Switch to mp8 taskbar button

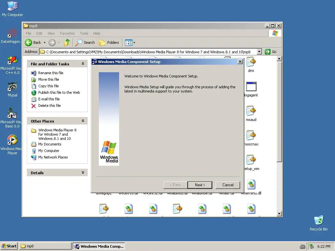45,246
